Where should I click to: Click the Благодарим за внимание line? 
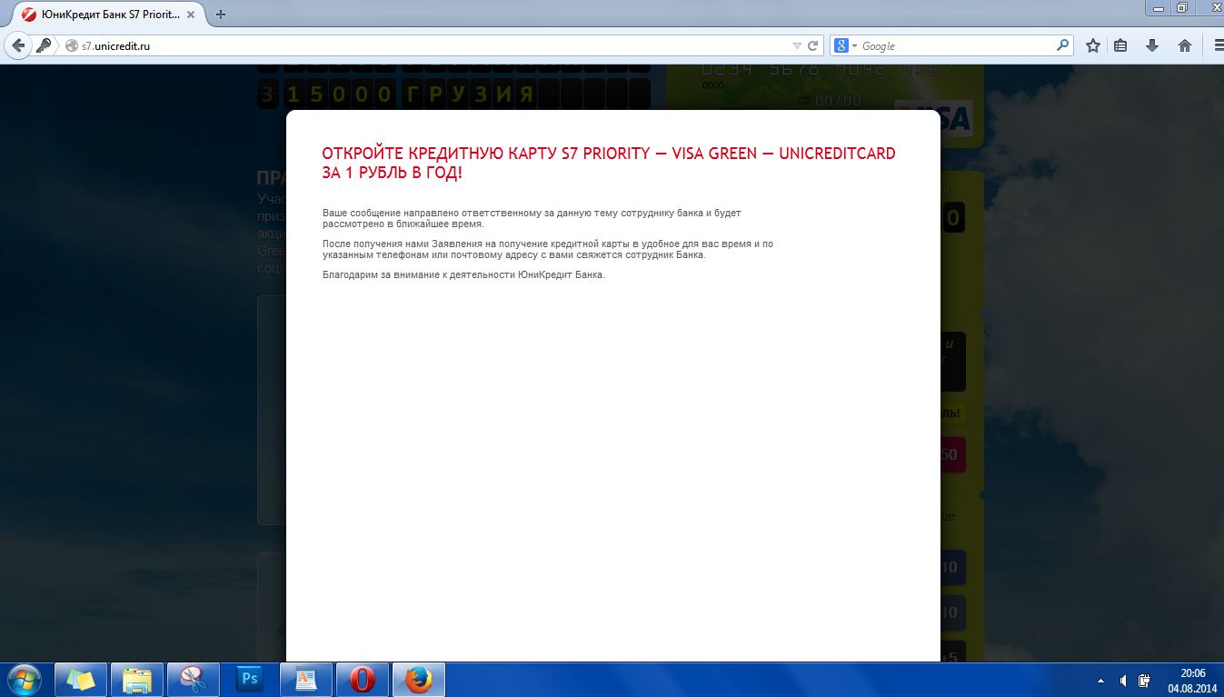(x=463, y=274)
